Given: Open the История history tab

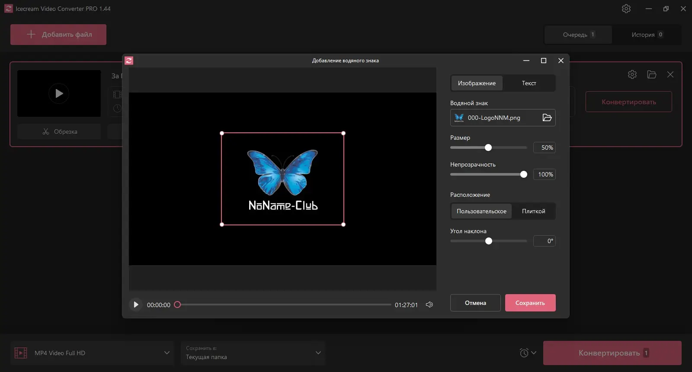Looking at the screenshot, I should click(x=647, y=35).
